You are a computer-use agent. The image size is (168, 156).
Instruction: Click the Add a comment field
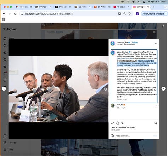(134, 136)
